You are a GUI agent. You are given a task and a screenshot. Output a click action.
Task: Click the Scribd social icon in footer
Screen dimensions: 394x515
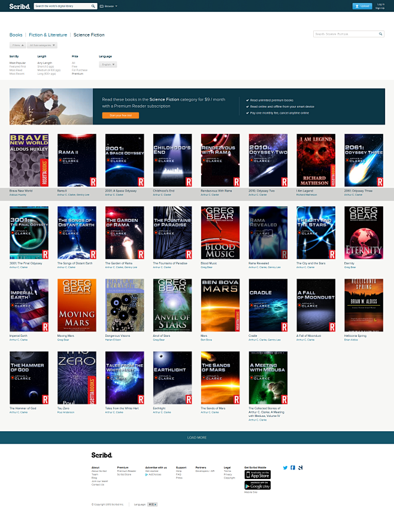300,467
